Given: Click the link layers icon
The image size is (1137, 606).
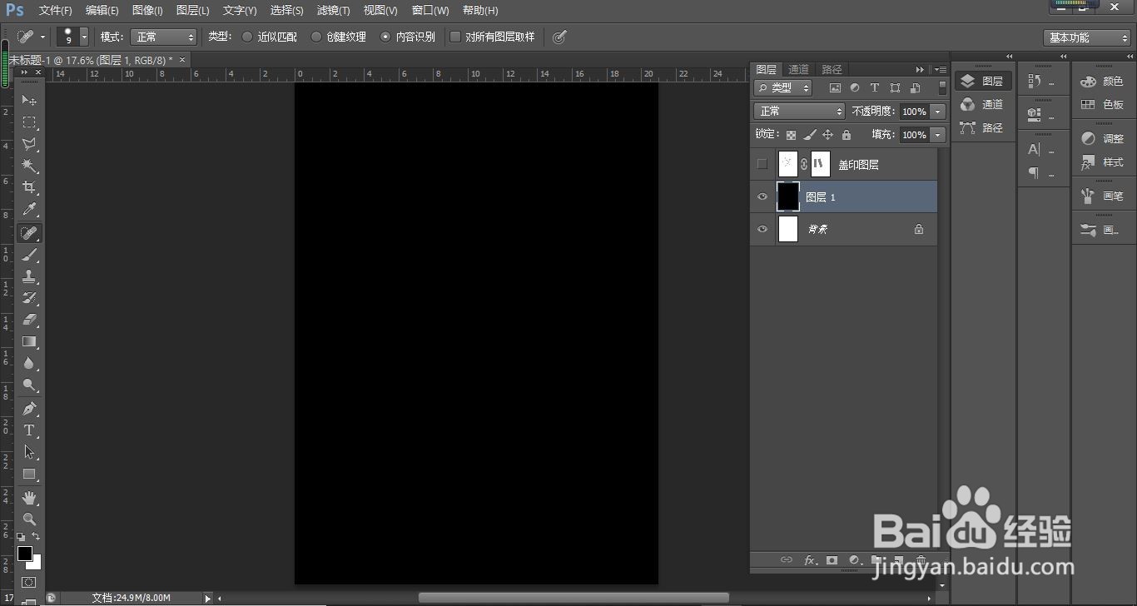Looking at the screenshot, I should 786,560.
